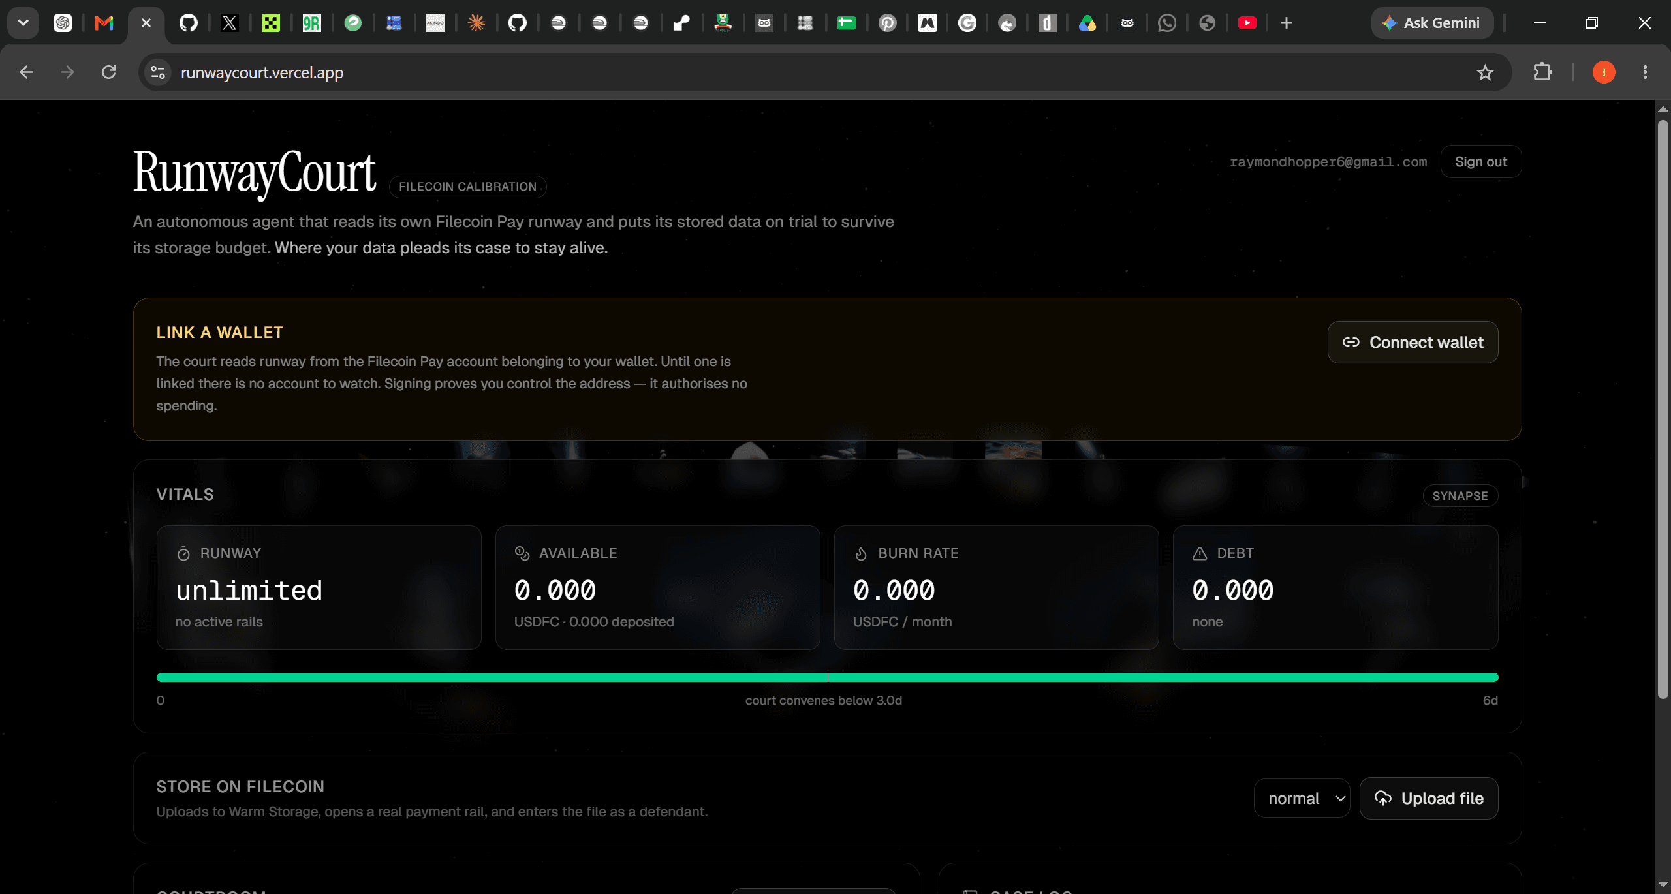Switch to the WhatsApp tab
The image size is (1671, 894).
coord(1166,23)
